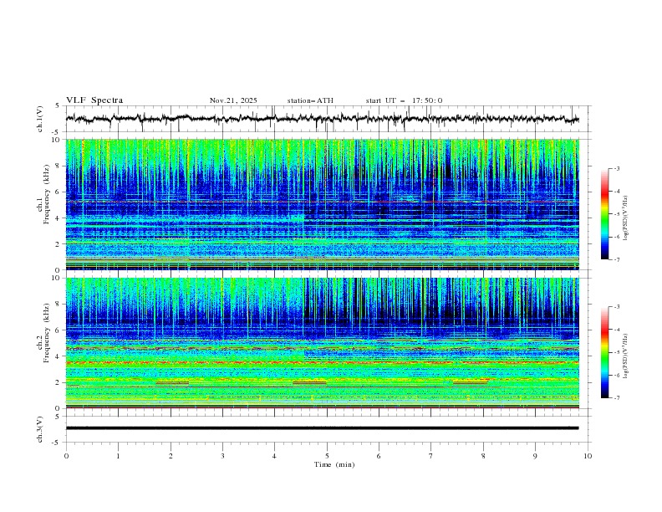Image resolution: width=662 pixels, height=512 pixels.
Task: Click the ch.1 "Frequency (kHz)" axis label
Action: [46, 195]
